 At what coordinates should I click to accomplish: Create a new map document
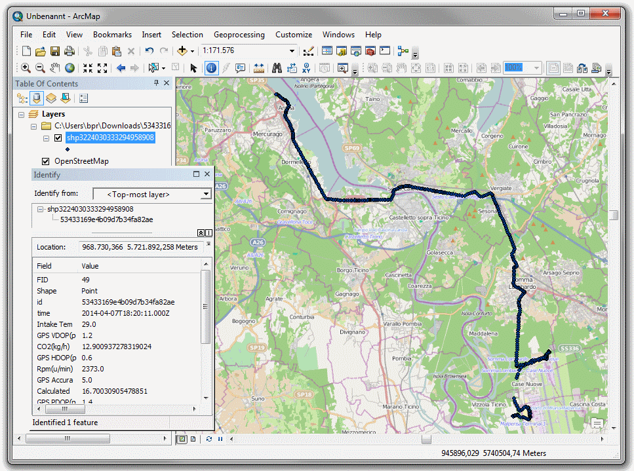click(26, 51)
